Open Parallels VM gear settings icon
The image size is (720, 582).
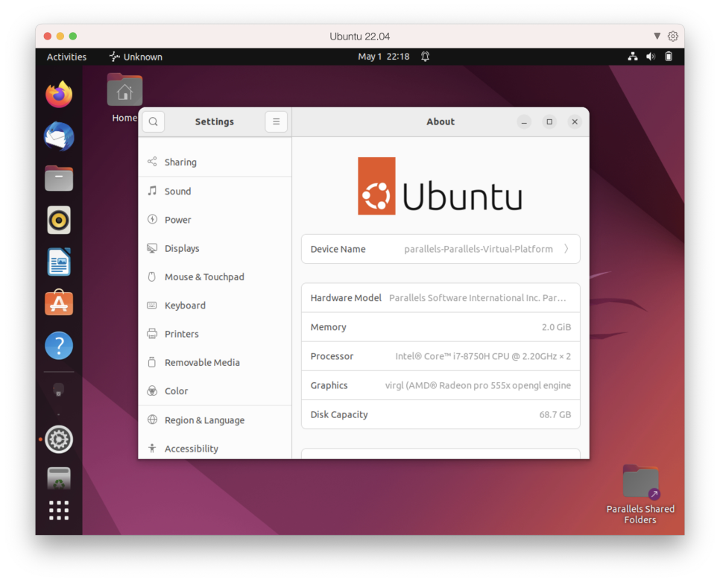click(673, 36)
